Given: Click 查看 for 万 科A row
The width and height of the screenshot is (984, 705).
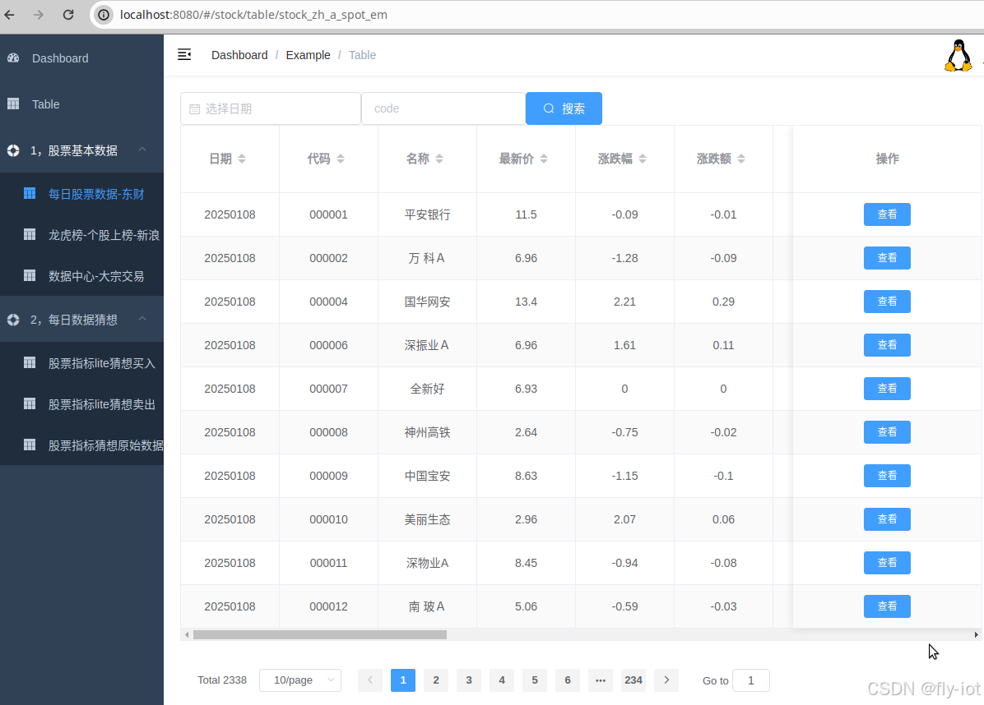Looking at the screenshot, I should (887, 257).
